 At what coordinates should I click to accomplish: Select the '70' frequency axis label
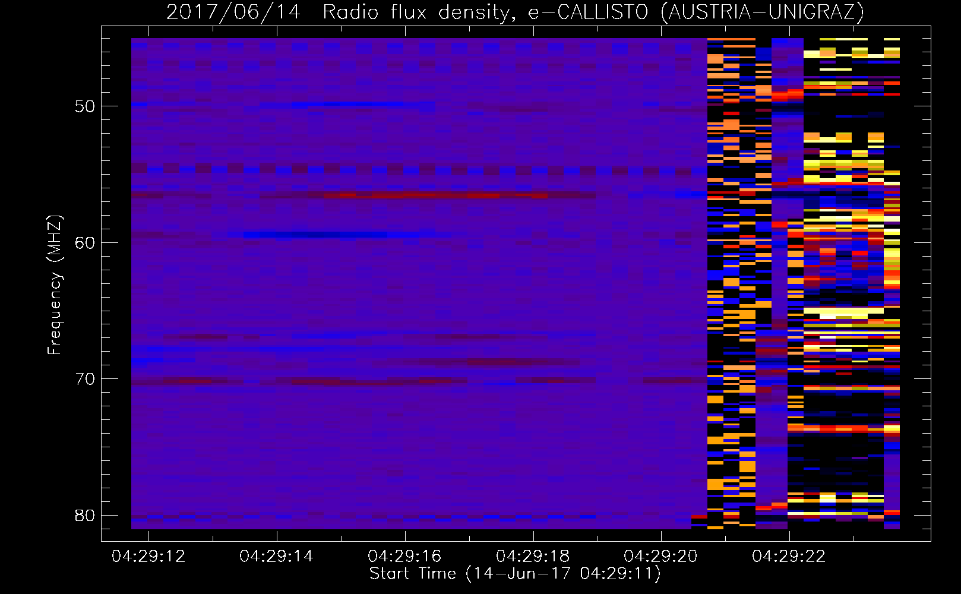point(85,379)
